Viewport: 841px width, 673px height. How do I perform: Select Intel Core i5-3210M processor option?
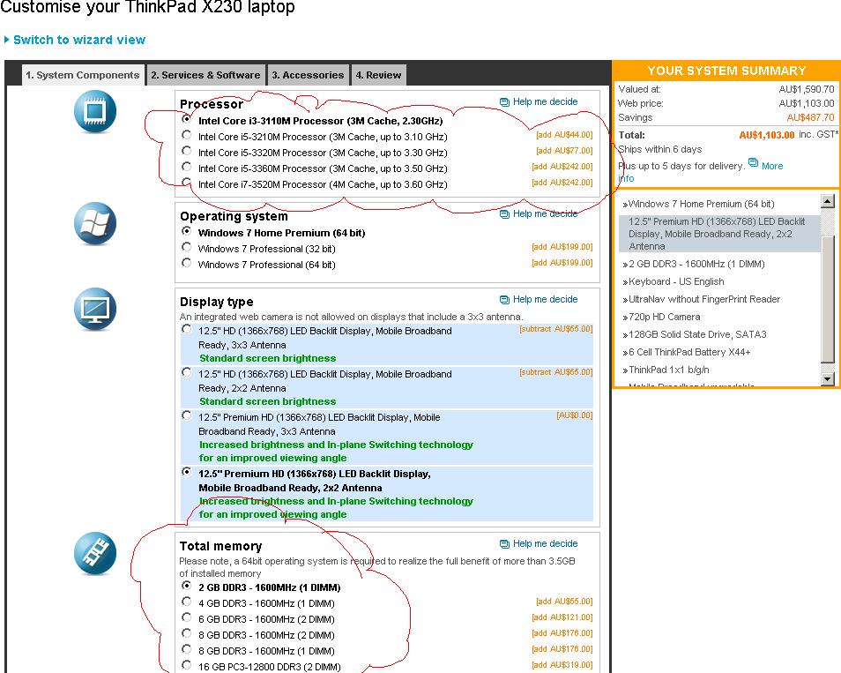[186, 135]
